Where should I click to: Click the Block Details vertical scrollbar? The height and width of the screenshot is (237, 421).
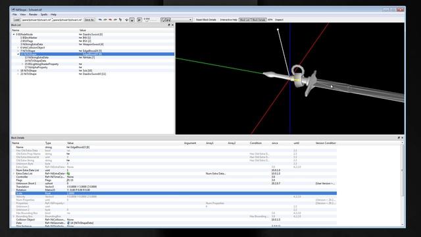tap(402, 184)
